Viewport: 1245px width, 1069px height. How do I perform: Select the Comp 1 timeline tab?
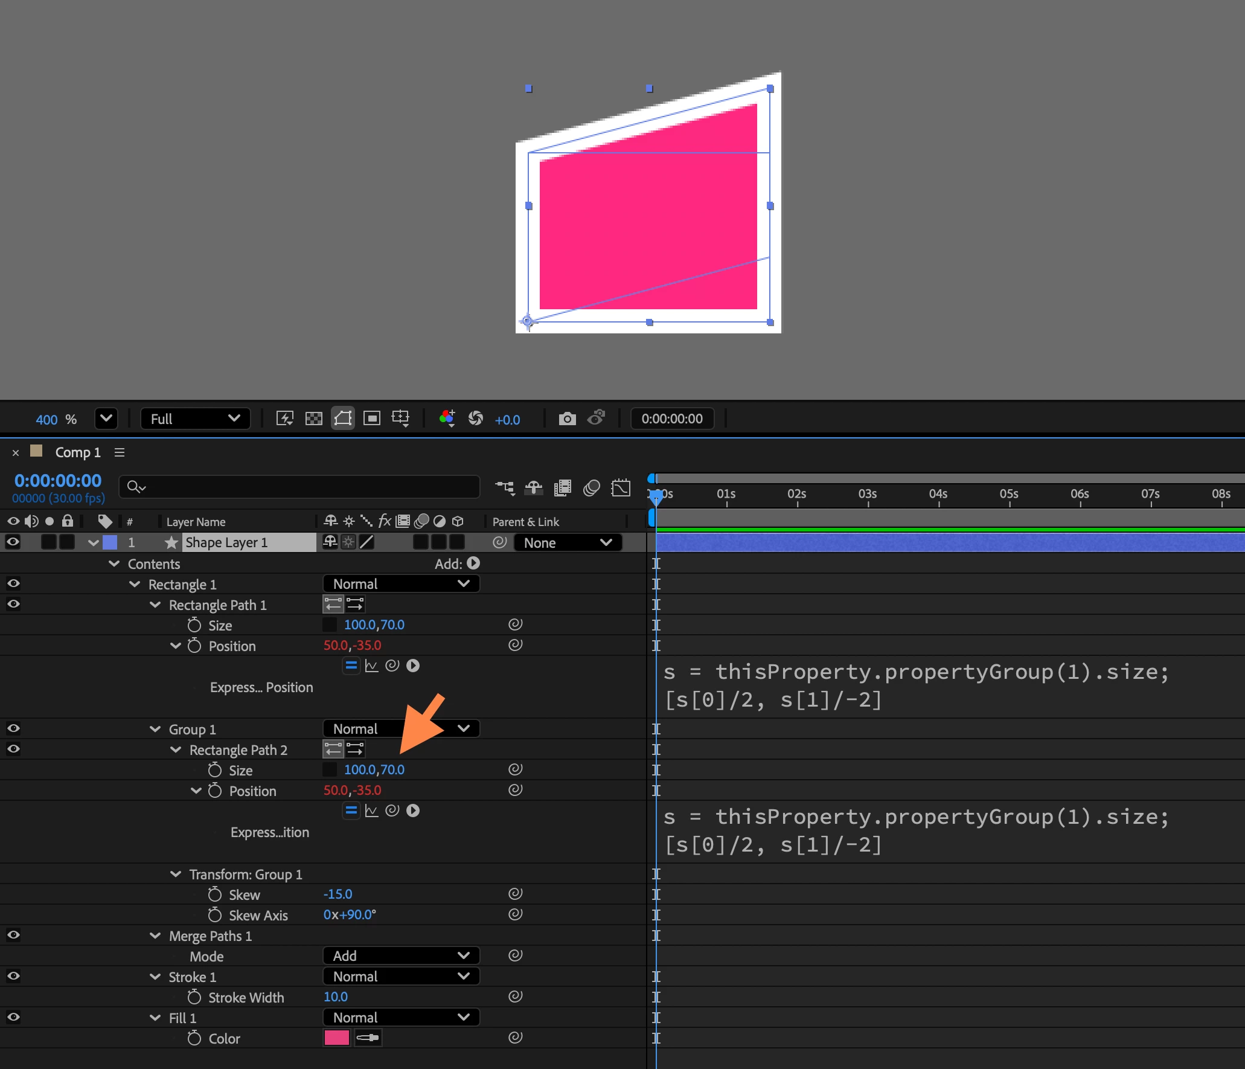pos(77,452)
